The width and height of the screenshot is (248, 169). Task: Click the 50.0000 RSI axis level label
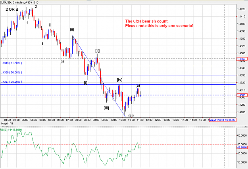(x=242, y=144)
